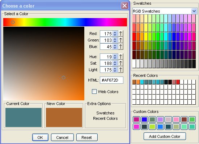Viewport: 199px width, 144px height.
Task: Select the dark slate custom color, bottom row
Action: (144, 127)
